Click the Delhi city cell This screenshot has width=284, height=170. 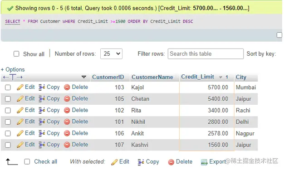pos(246,122)
